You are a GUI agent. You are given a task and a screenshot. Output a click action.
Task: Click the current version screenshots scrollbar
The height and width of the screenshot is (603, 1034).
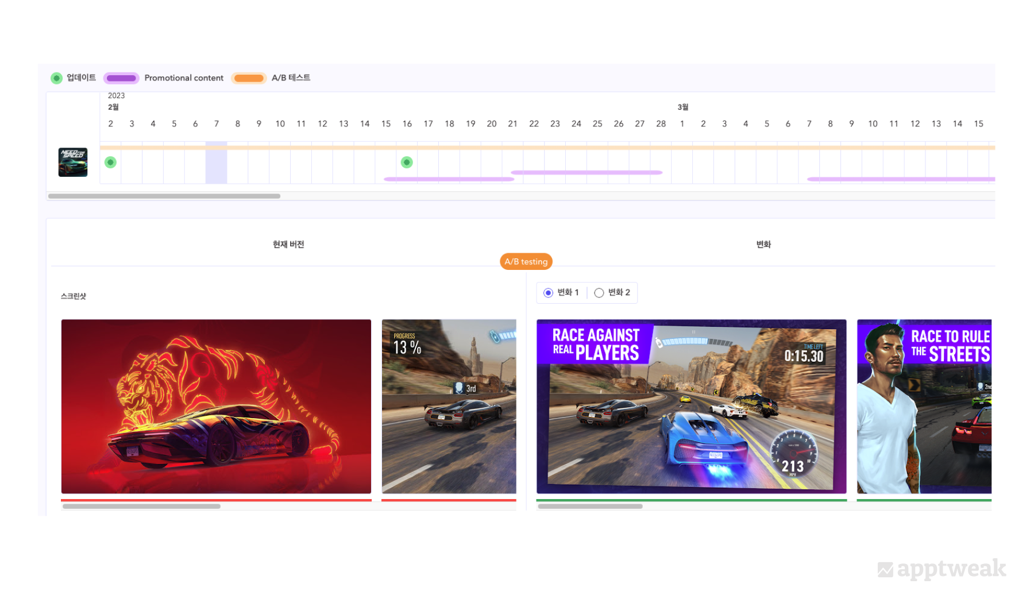click(141, 507)
